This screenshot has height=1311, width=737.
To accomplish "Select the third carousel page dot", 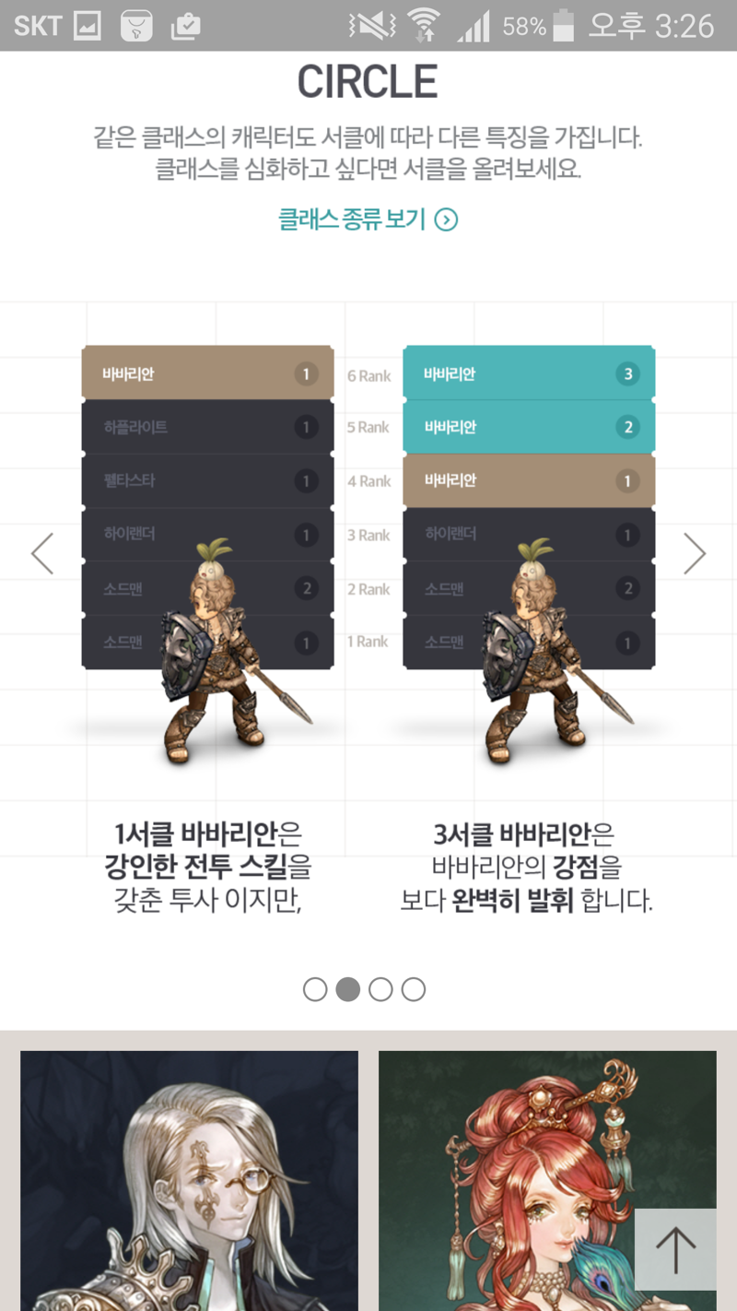I will pyautogui.click(x=380, y=989).
